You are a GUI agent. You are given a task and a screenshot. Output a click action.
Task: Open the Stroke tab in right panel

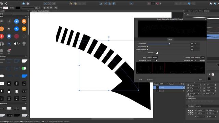click(x=201, y=11)
